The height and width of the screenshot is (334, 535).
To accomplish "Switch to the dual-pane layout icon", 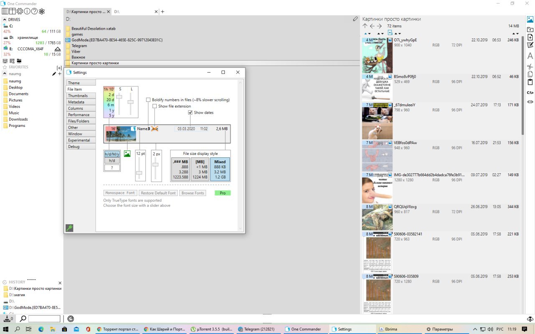I will 12,11.
